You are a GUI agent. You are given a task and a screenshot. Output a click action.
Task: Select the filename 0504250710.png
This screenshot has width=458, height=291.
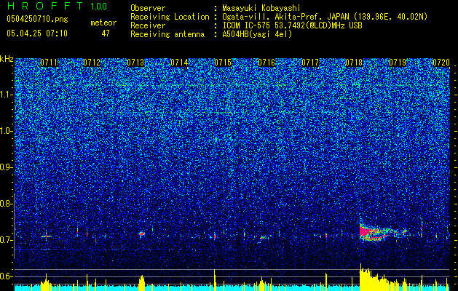(37, 19)
